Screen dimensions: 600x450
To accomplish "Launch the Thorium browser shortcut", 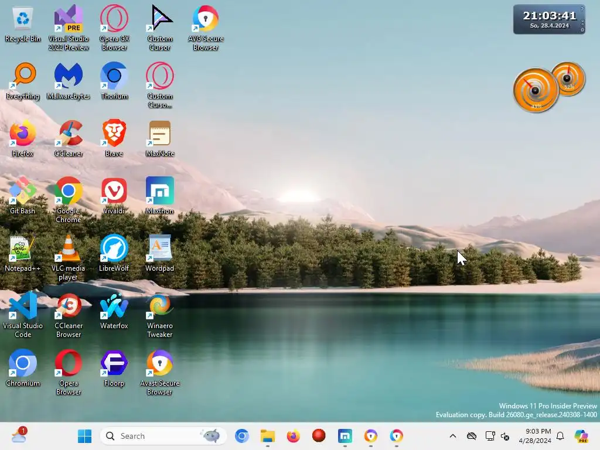I will click(x=114, y=81).
